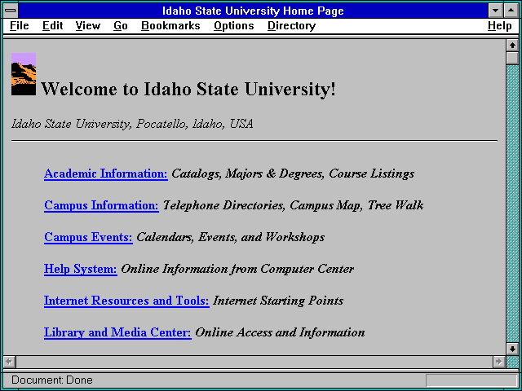Open the Go menu
Screen dimensions: 522x391
coord(121,26)
